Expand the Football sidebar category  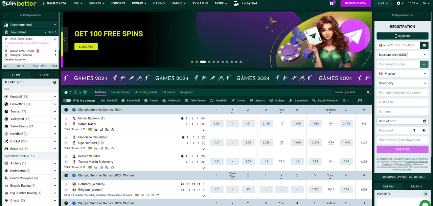click(x=55, y=97)
